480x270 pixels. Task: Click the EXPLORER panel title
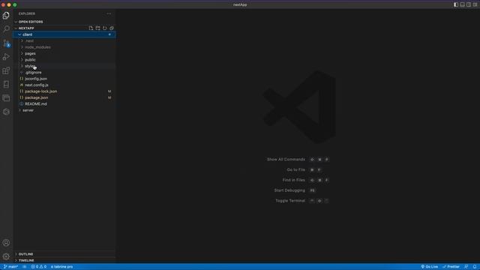click(x=27, y=13)
